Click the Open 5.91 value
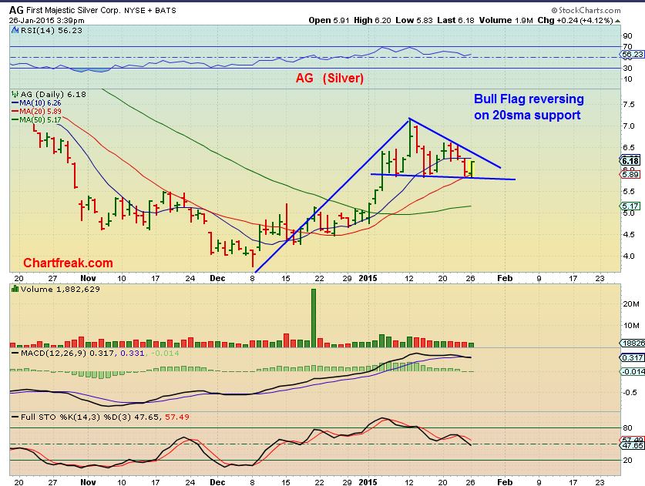The image size is (645, 486). click(329, 20)
